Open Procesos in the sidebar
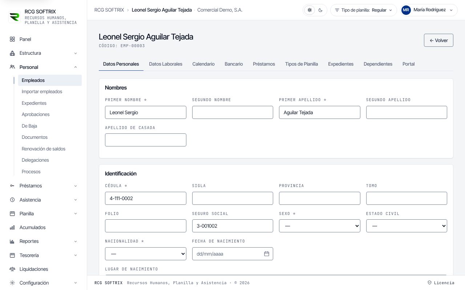This screenshot has height=290, width=465. [x=50, y=171]
